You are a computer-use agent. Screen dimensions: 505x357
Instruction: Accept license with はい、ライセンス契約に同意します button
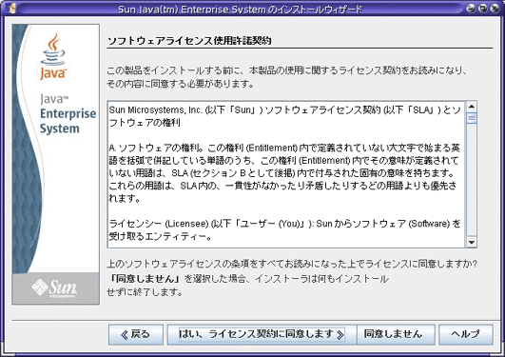pyautogui.click(x=262, y=334)
